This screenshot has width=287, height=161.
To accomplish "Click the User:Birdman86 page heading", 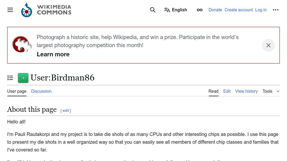I will pyautogui.click(x=62, y=78).
